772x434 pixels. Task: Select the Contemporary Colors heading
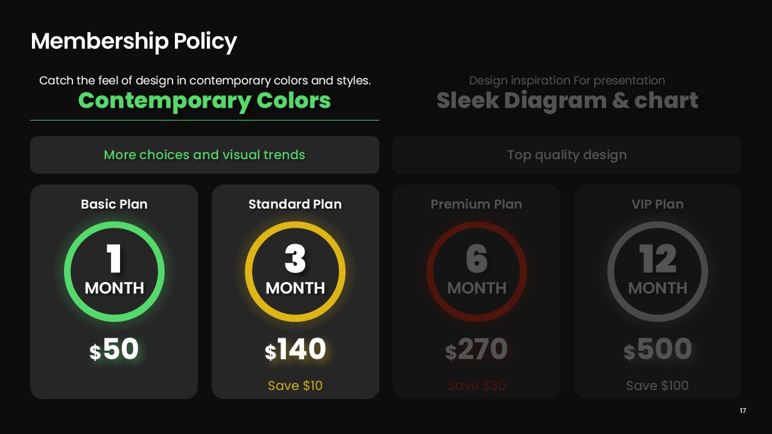(x=204, y=100)
